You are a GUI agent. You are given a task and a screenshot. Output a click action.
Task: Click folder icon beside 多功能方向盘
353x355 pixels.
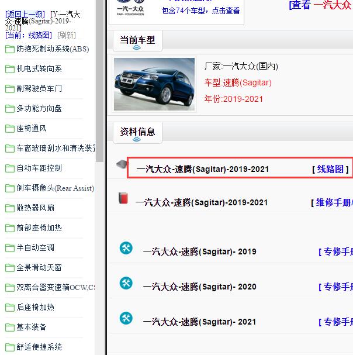click(10, 109)
